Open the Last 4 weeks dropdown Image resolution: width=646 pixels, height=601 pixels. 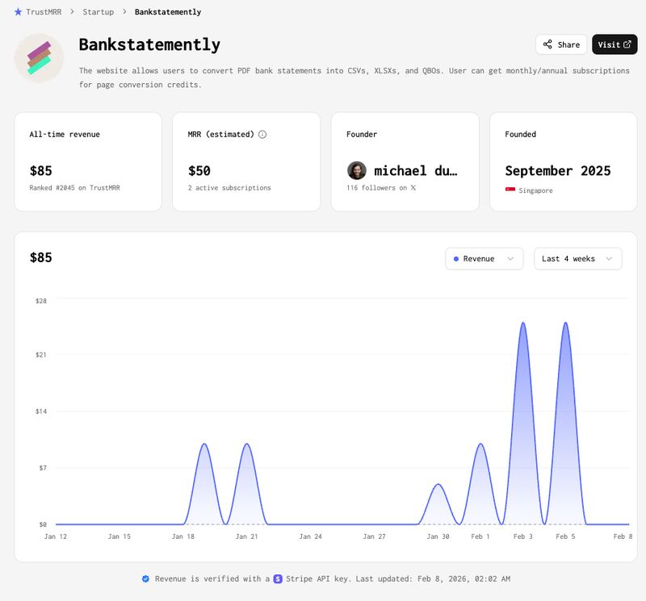point(576,259)
